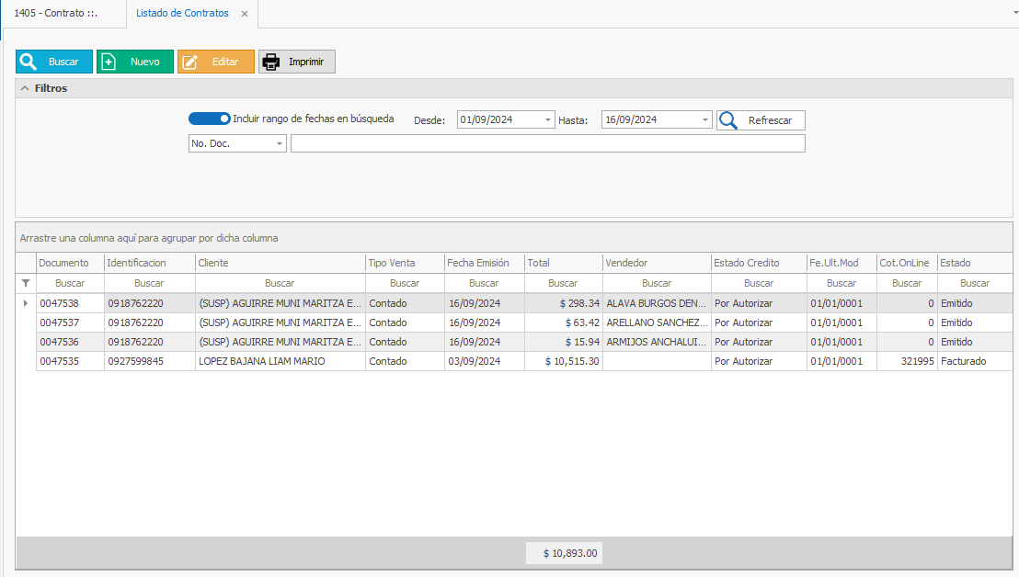
Task: Open the Hasta date dropdown
Action: pyautogui.click(x=705, y=119)
